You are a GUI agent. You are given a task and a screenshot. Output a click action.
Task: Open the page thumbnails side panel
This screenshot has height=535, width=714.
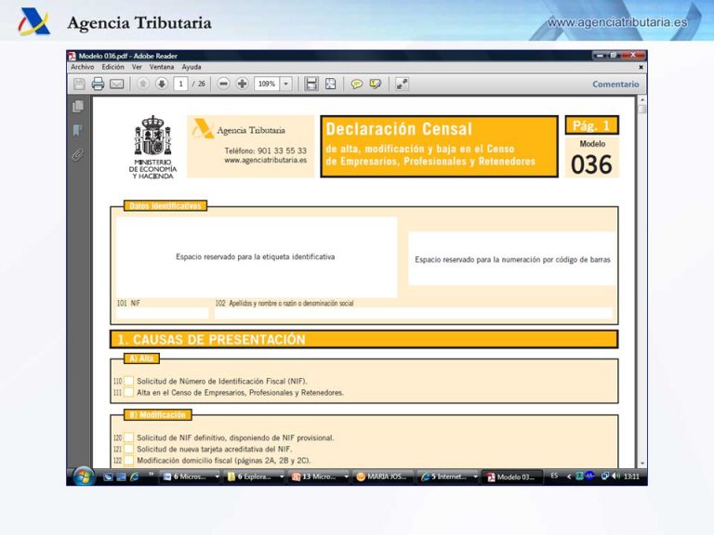(x=78, y=107)
